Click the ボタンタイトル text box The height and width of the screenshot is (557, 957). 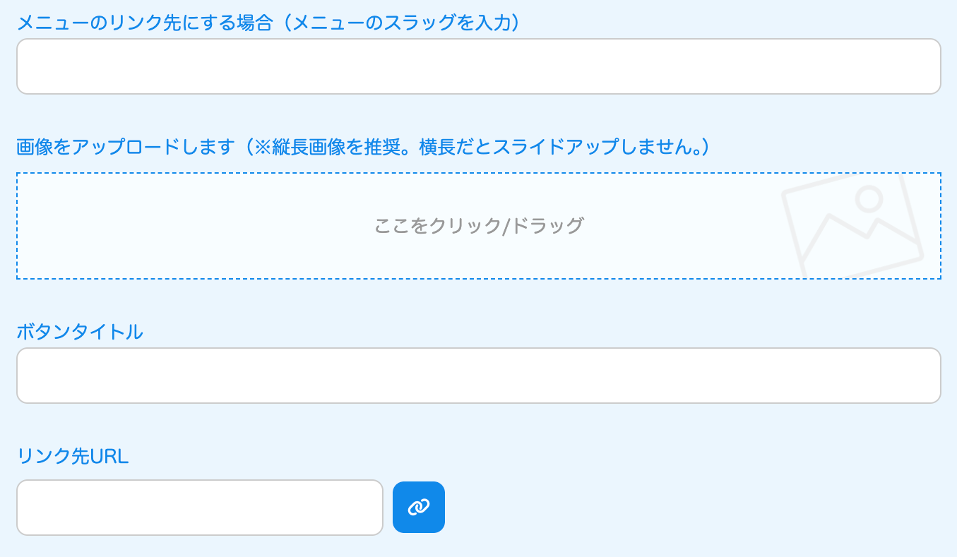478,376
